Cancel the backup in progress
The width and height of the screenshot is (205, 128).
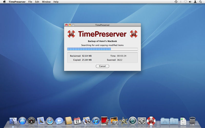[102, 66]
